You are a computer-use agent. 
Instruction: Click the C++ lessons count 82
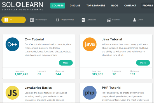click(x=39, y=74)
